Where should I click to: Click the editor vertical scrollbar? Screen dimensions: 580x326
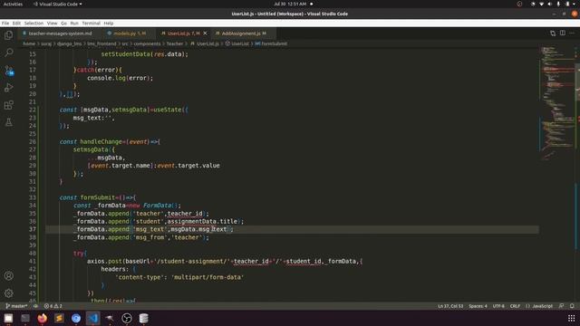click(x=578, y=174)
